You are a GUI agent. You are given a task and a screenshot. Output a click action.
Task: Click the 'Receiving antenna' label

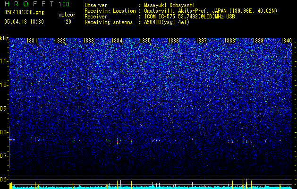109,22
